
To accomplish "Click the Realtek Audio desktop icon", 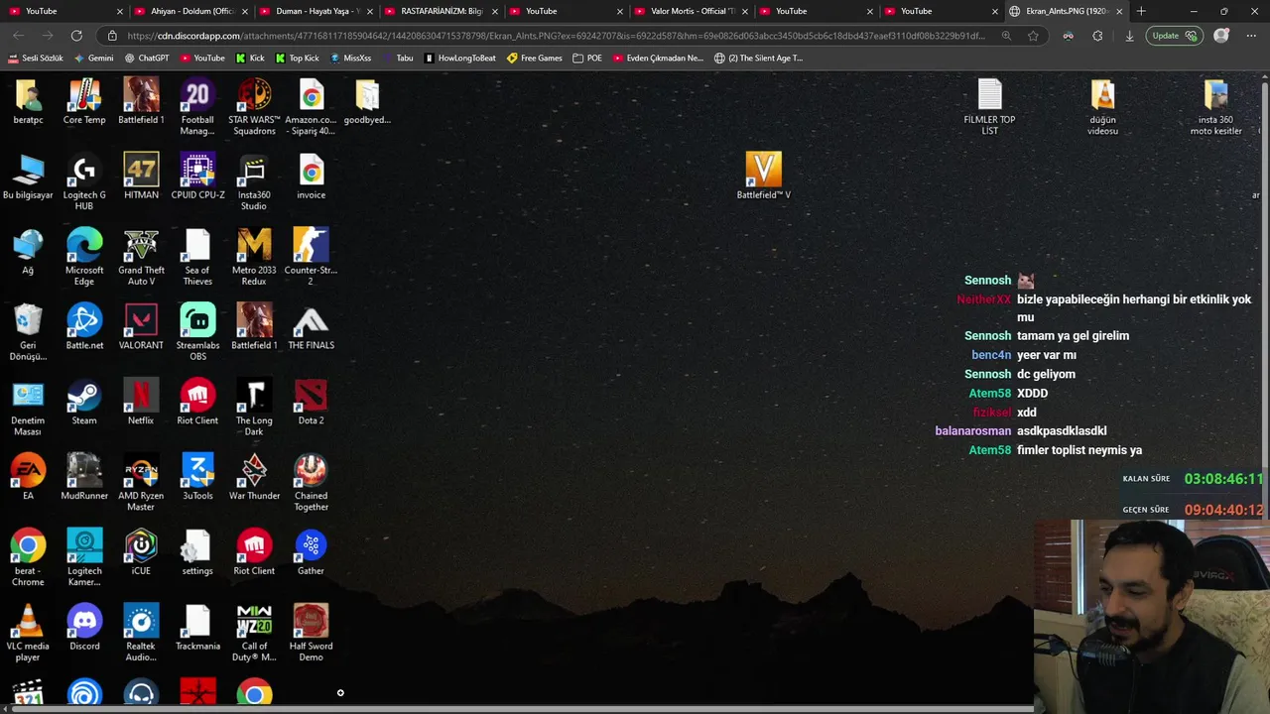I will coord(141,635).
